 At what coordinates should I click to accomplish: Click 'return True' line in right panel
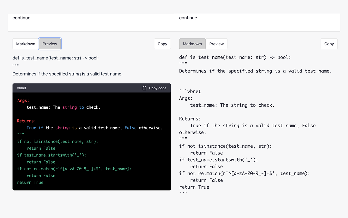194,187
